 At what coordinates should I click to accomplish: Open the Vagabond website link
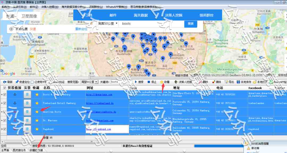coord(99,129)
